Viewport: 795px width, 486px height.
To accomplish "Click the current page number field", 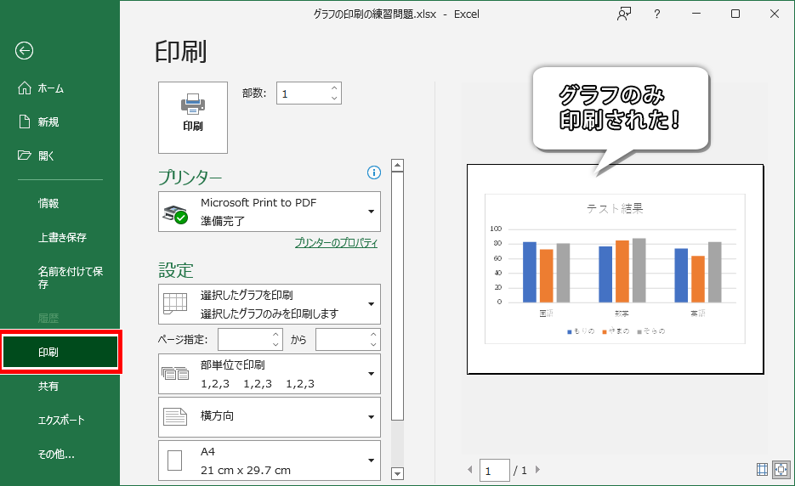I will (494, 471).
